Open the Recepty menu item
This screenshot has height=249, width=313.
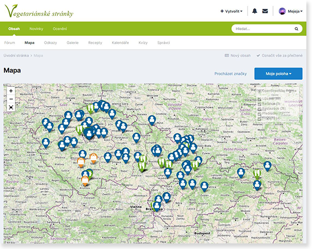(x=95, y=42)
